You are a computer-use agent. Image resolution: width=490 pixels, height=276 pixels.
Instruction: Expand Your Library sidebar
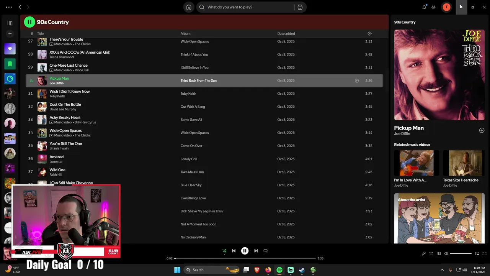[10, 23]
